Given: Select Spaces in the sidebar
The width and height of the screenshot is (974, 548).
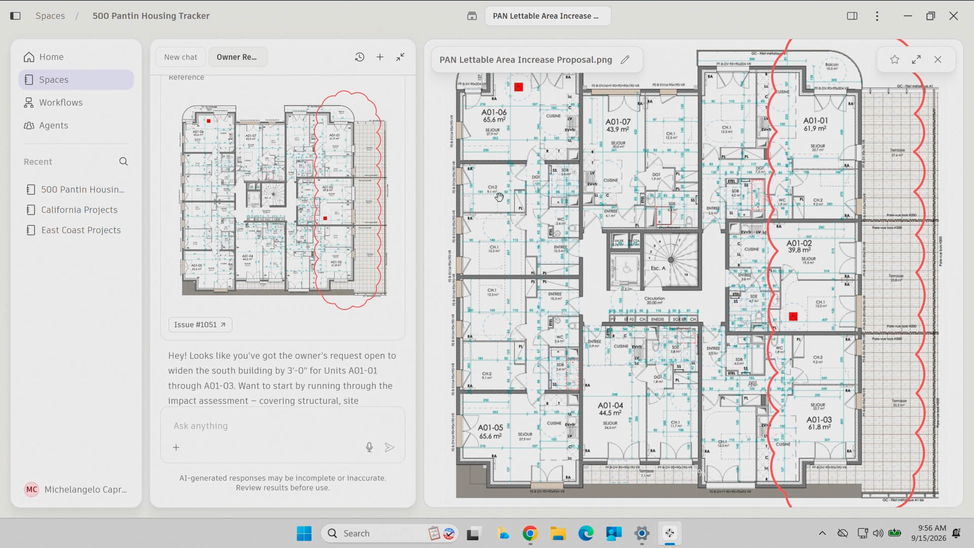Looking at the screenshot, I should coord(76,80).
